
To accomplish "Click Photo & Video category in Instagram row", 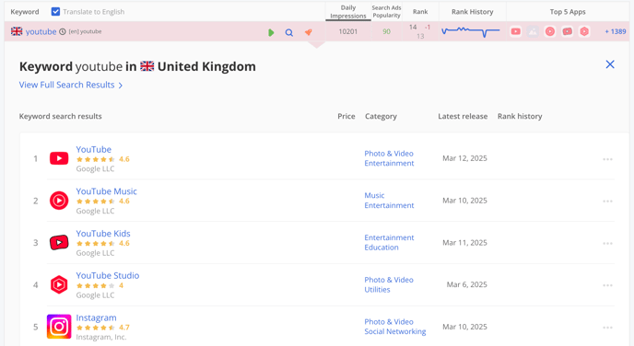I will (389, 322).
